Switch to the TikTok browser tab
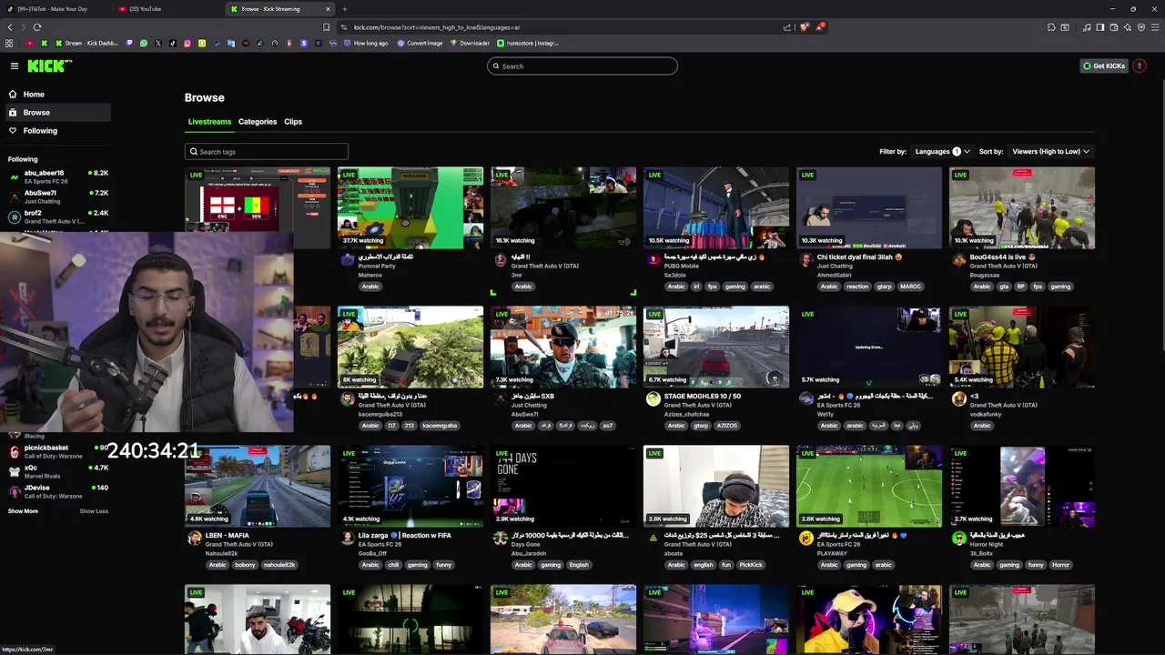This screenshot has width=1165, height=655. click(x=55, y=9)
